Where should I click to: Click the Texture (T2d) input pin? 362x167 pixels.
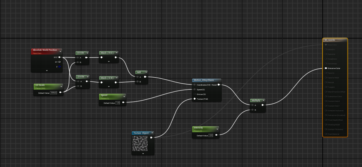point(195,99)
